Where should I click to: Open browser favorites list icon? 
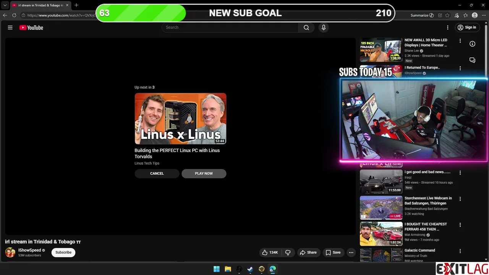point(466,15)
